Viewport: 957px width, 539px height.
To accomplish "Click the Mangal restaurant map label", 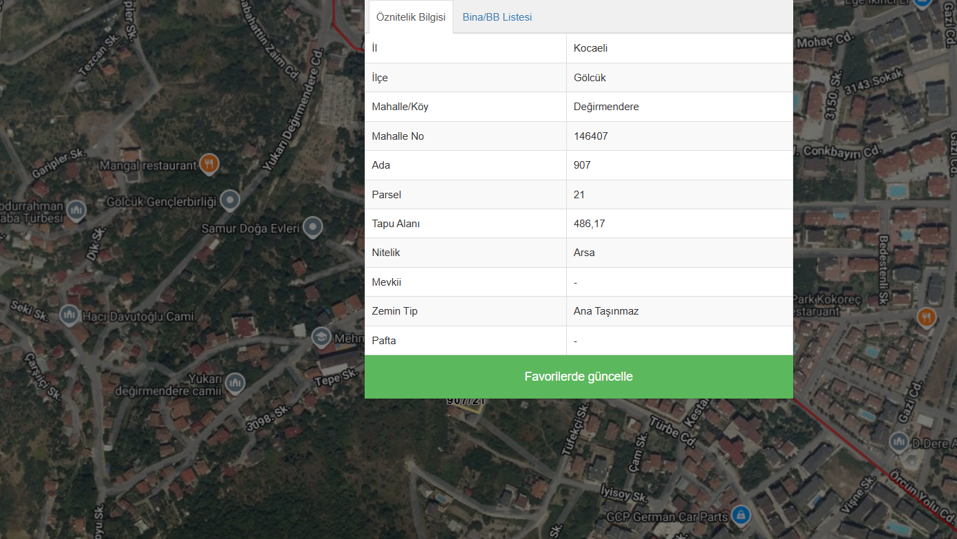I will tap(148, 166).
